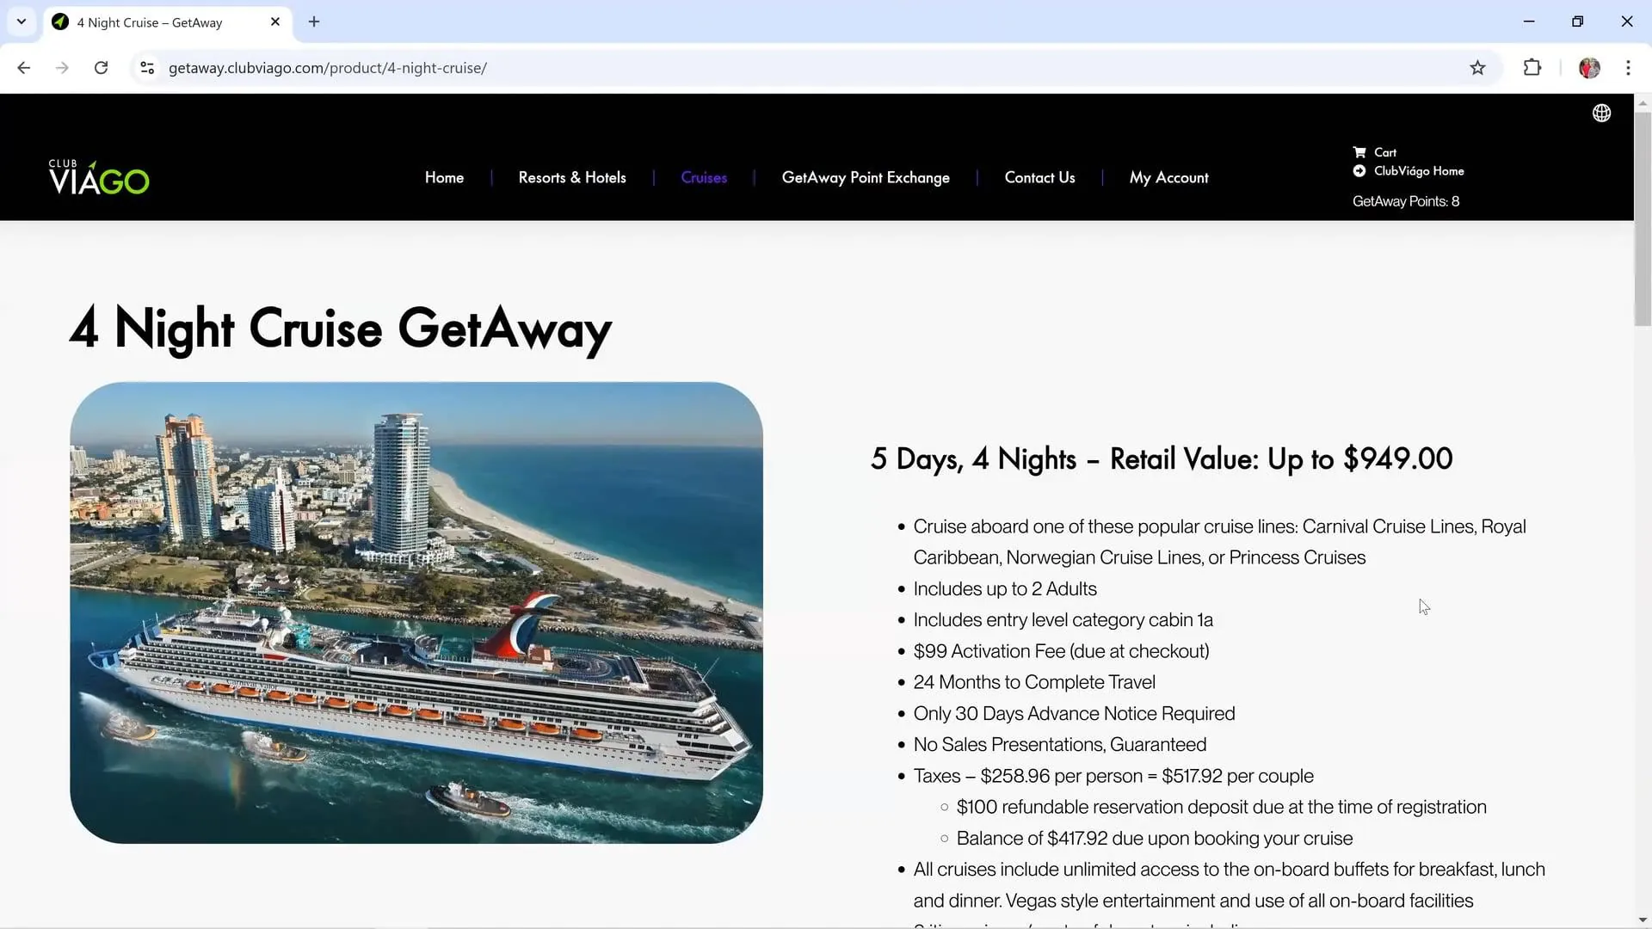Open the Chrome three-dot menu

coord(1628,68)
